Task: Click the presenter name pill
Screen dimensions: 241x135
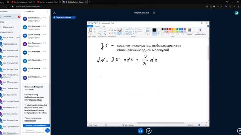Action: tap(64, 17)
